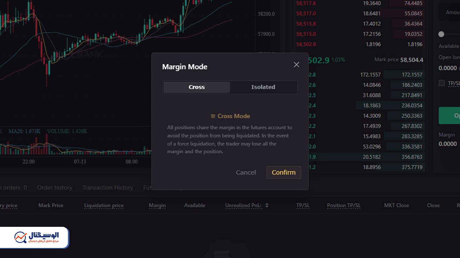Select the Cross margin mode

coord(197,87)
